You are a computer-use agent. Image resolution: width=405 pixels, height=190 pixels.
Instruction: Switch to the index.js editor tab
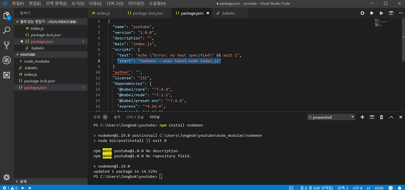pyautogui.click(x=105, y=13)
